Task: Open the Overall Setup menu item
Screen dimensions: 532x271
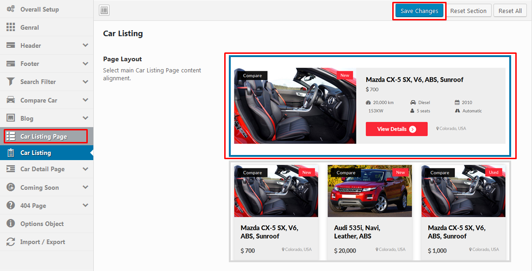Action: pyautogui.click(x=46, y=9)
